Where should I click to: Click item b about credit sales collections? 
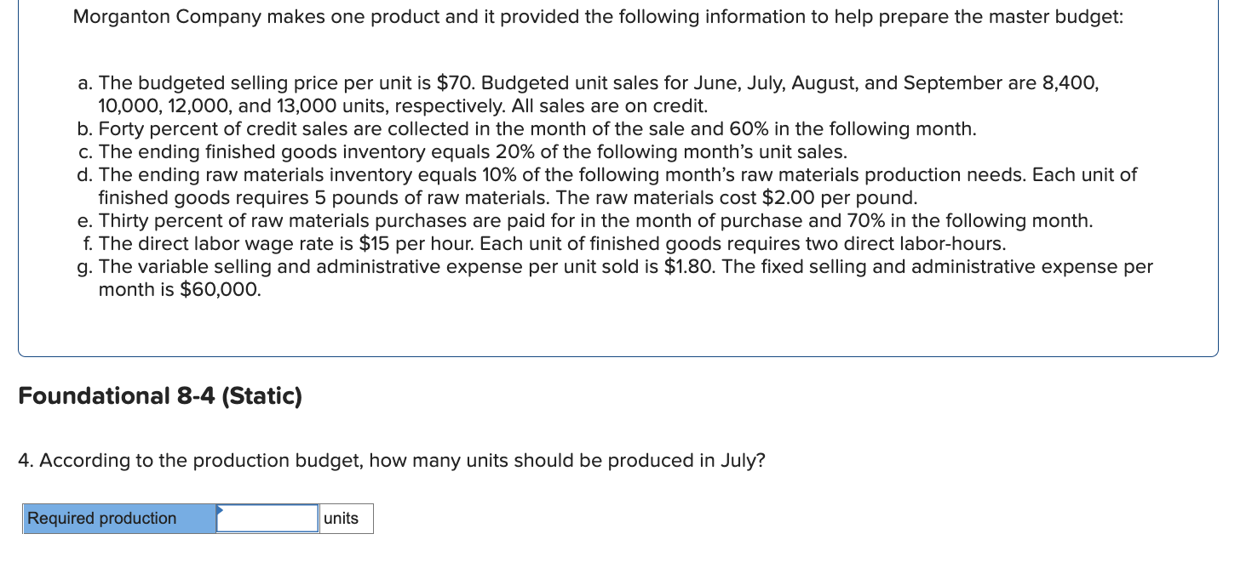(526, 129)
